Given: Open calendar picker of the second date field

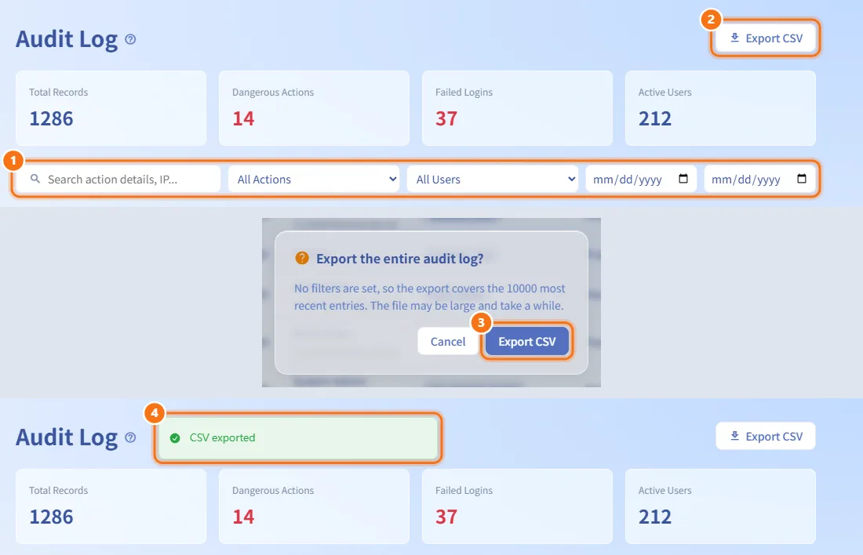Looking at the screenshot, I should [x=801, y=179].
